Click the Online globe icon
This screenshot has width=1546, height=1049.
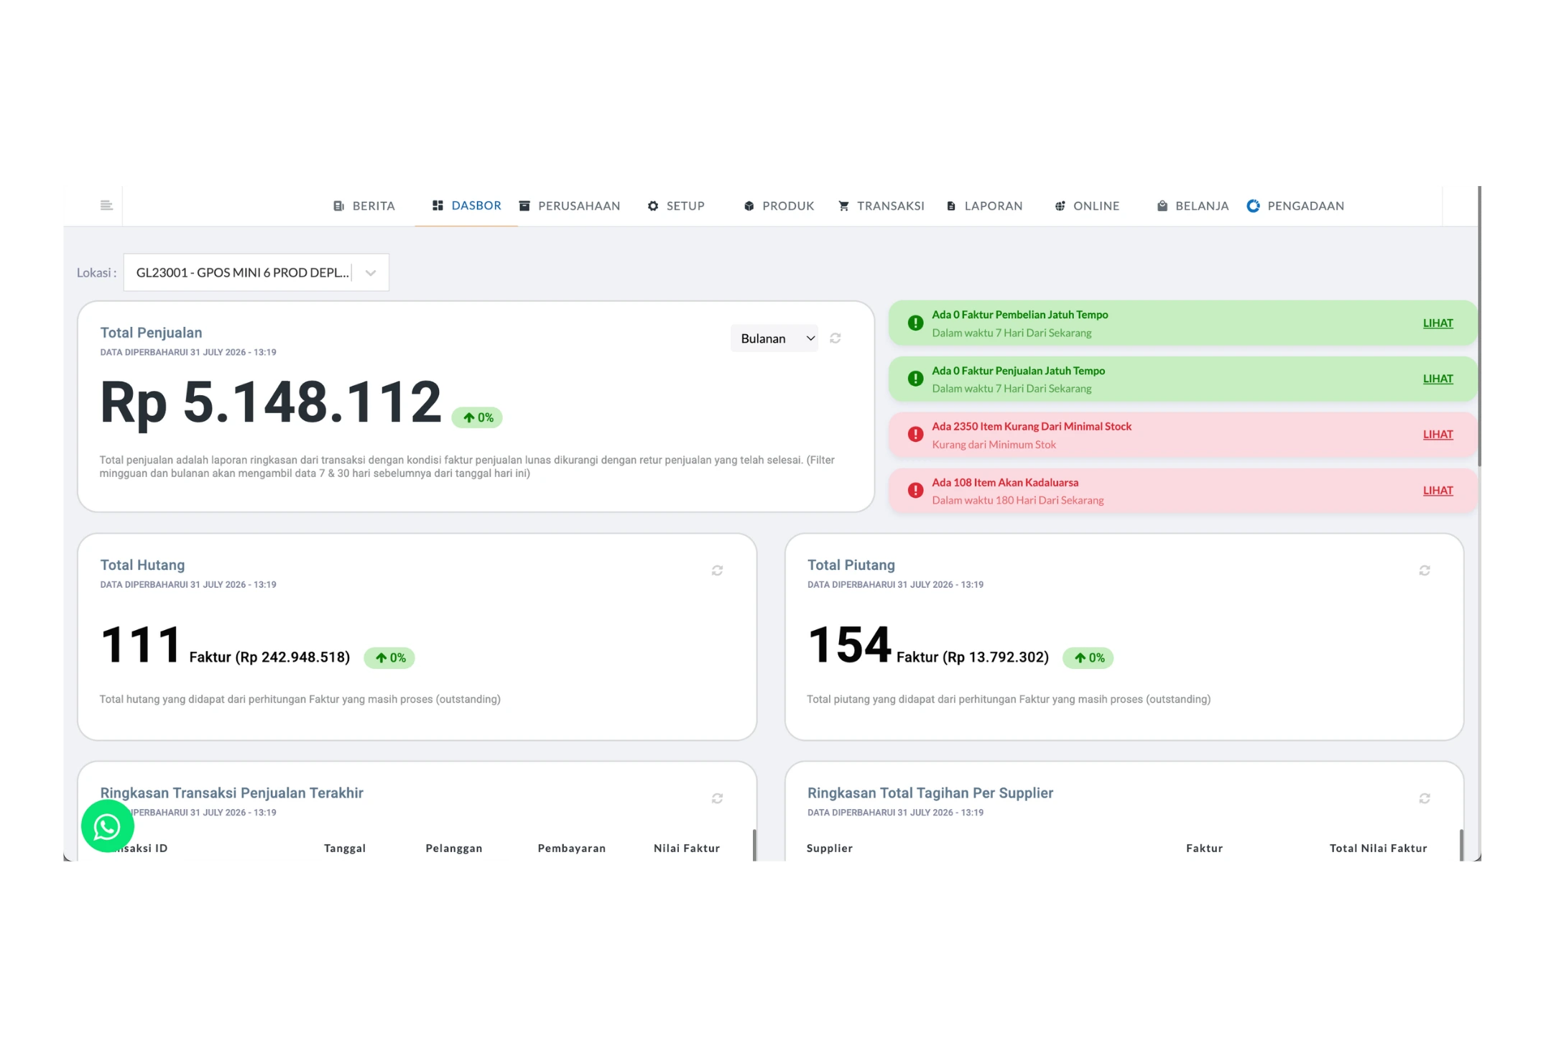tap(1060, 206)
